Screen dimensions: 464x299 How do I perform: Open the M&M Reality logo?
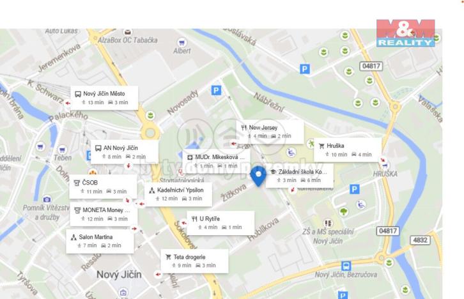406,33
